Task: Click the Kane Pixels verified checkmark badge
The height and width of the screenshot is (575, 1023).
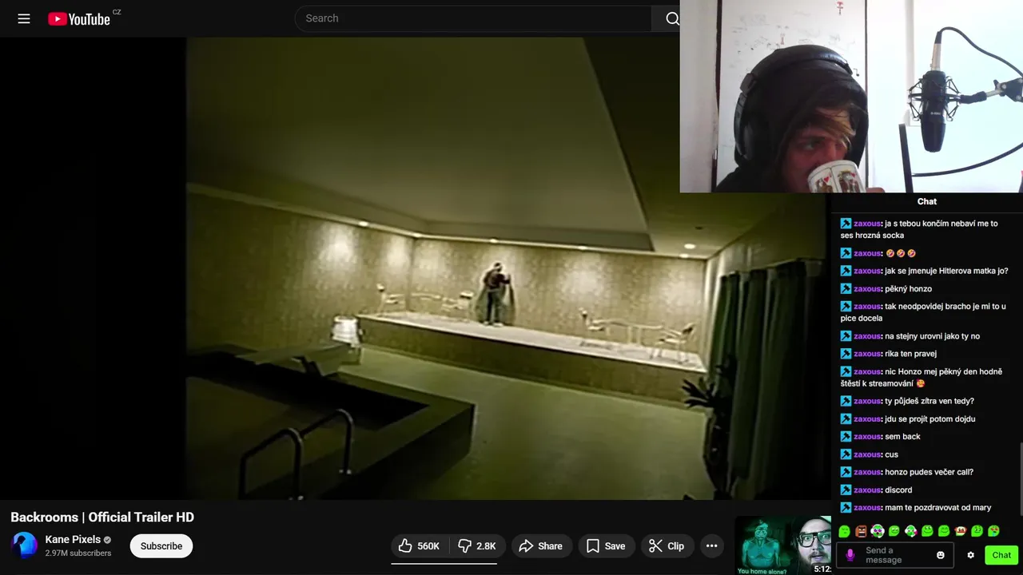Action: click(x=107, y=540)
